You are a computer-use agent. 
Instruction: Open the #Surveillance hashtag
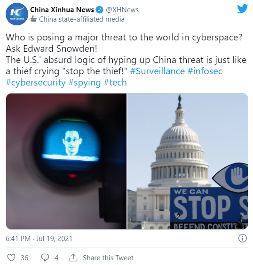pos(158,71)
